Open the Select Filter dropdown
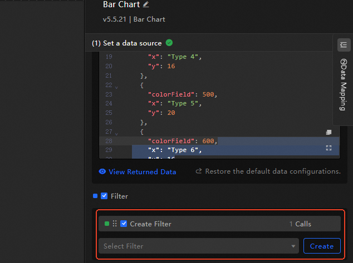This screenshot has height=263, width=353. (199, 246)
